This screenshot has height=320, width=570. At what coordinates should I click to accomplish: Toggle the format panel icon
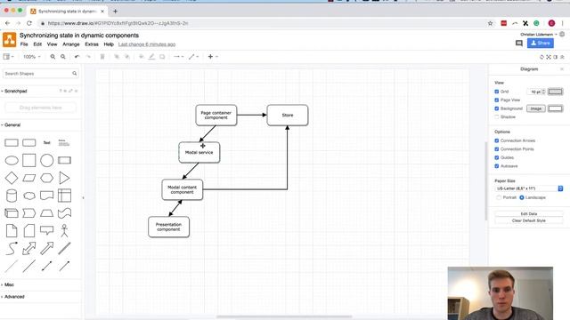(555, 57)
